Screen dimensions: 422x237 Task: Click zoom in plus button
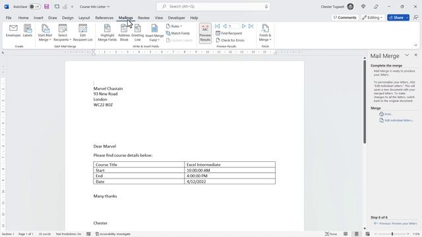point(408,234)
